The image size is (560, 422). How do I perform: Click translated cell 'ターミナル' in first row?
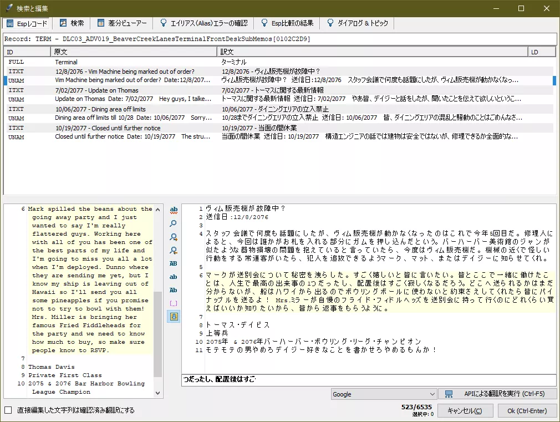234,62
